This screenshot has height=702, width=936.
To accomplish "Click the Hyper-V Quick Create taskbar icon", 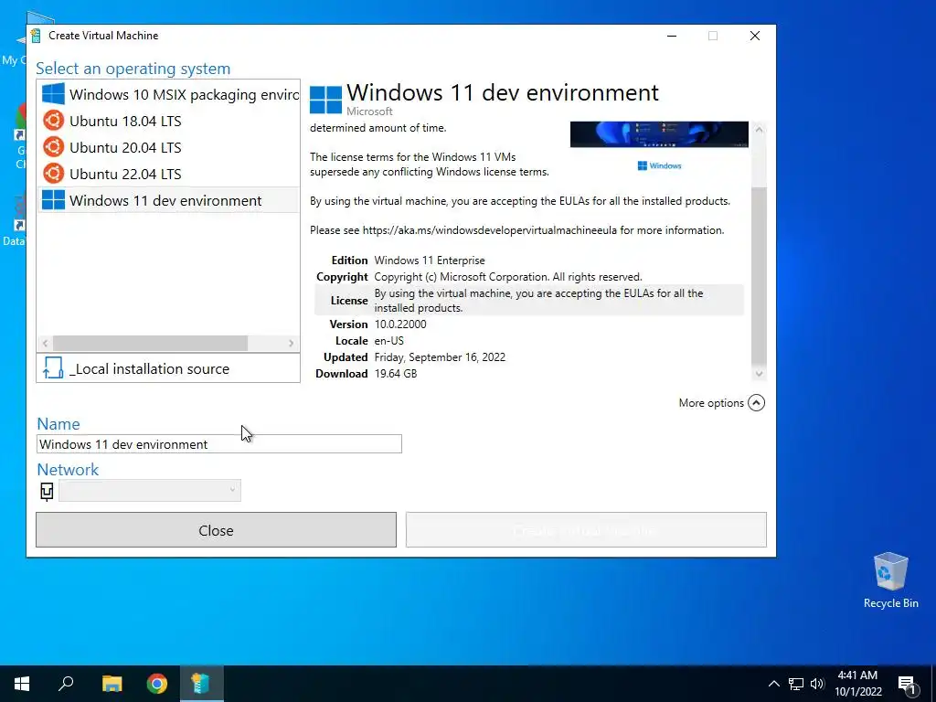I will (201, 684).
